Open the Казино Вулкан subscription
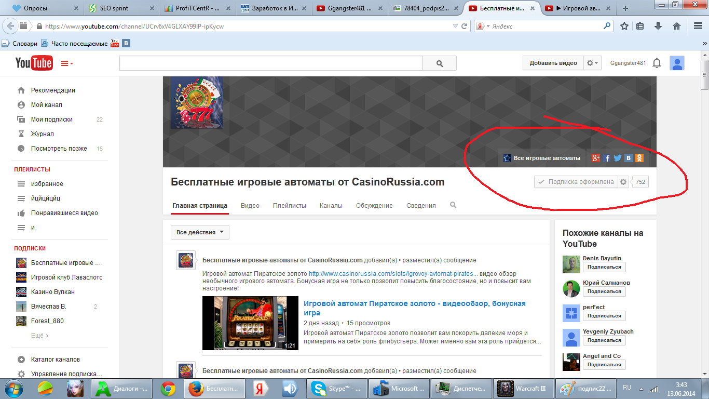Image resolution: width=709 pixels, height=399 pixels. pyautogui.click(x=52, y=291)
